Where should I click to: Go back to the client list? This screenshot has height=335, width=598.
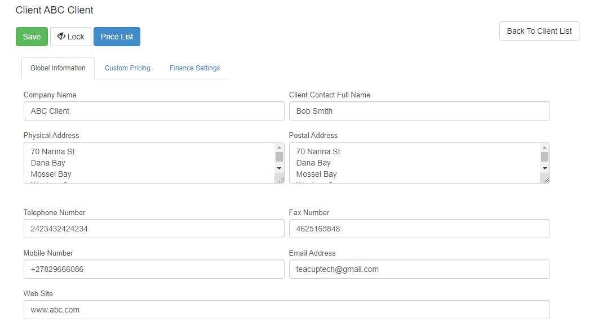pyautogui.click(x=539, y=31)
